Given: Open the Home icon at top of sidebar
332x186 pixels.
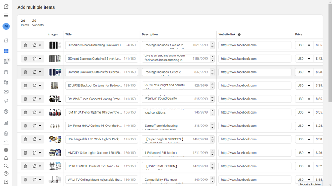Looking at the screenshot, I should (6, 6).
